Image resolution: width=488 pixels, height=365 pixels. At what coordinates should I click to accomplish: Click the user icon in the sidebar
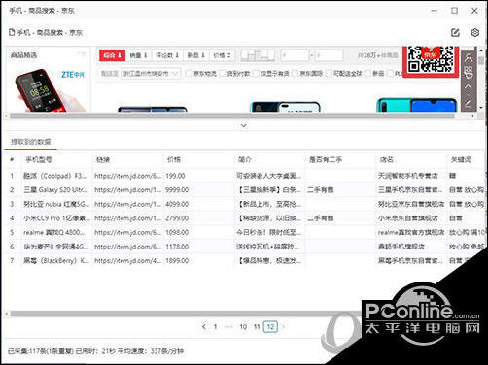point(469,58)
